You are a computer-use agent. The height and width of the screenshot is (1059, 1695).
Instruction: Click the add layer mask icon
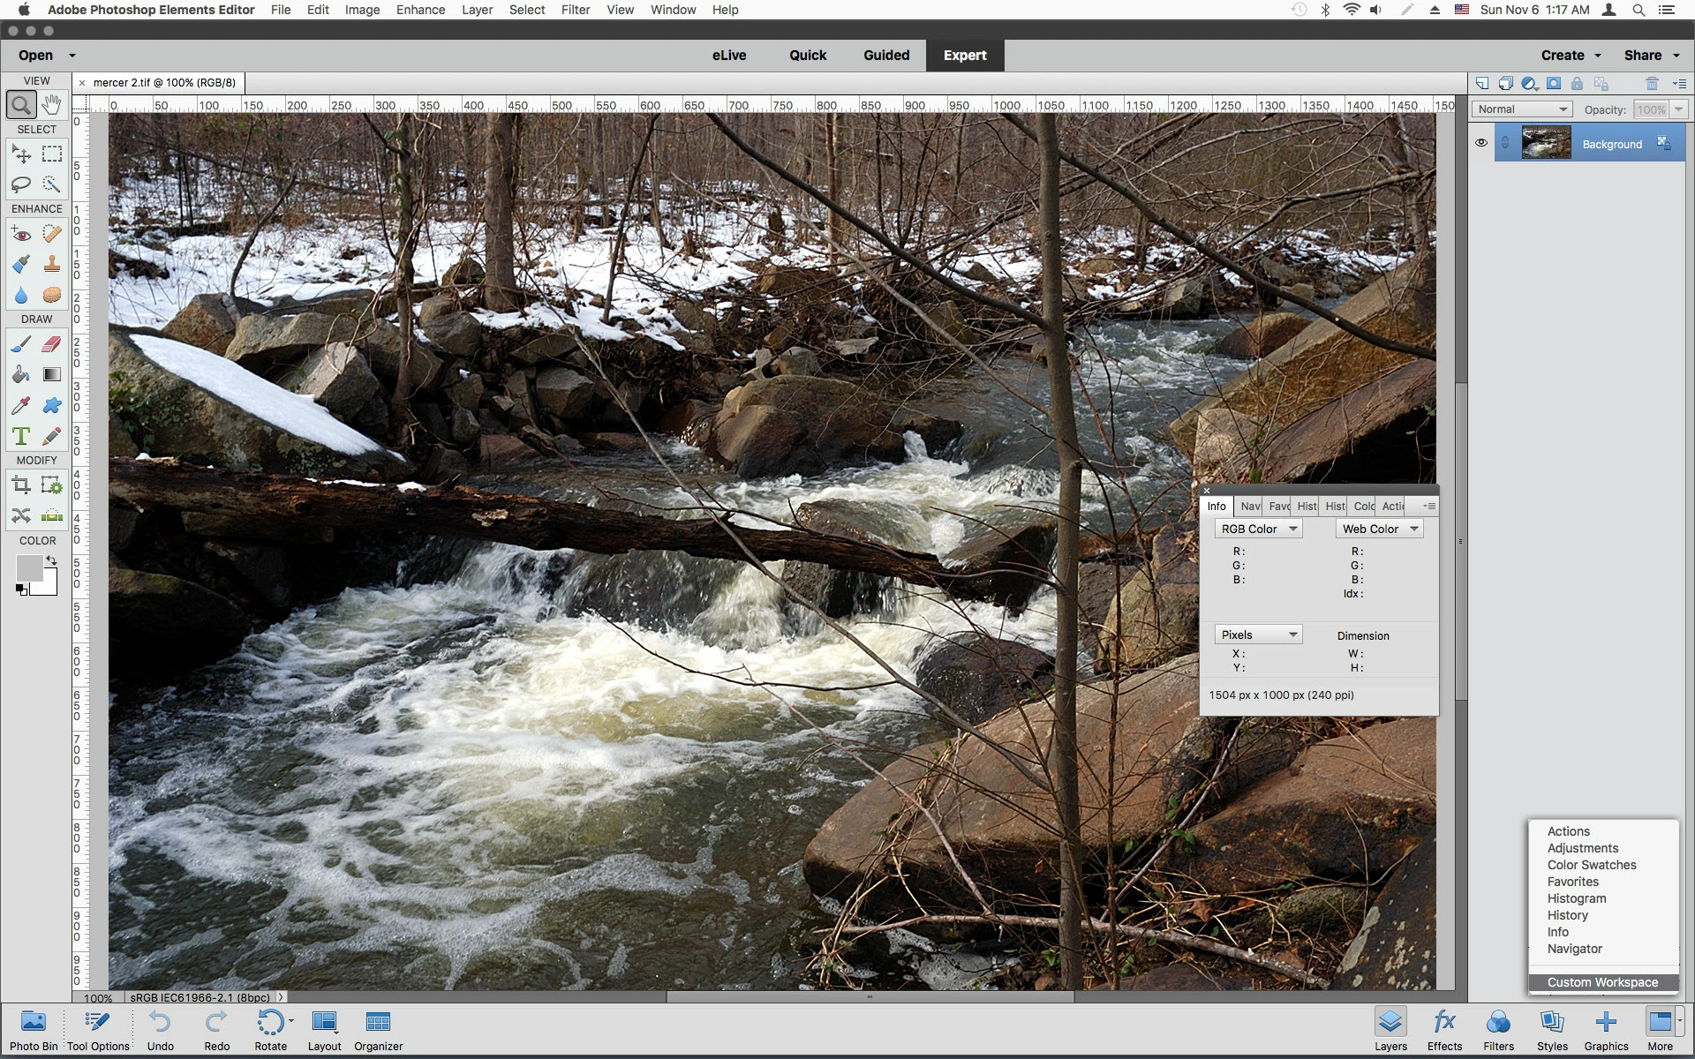[1553, 84]
